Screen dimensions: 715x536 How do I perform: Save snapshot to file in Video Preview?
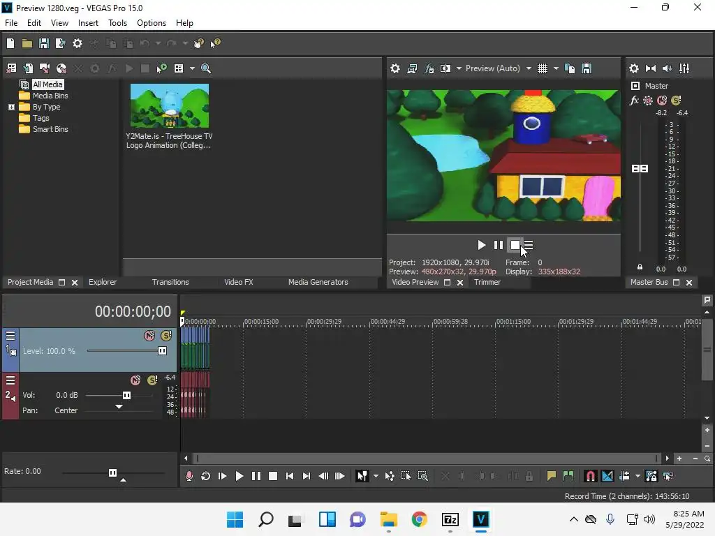click(x=587, y=68)
